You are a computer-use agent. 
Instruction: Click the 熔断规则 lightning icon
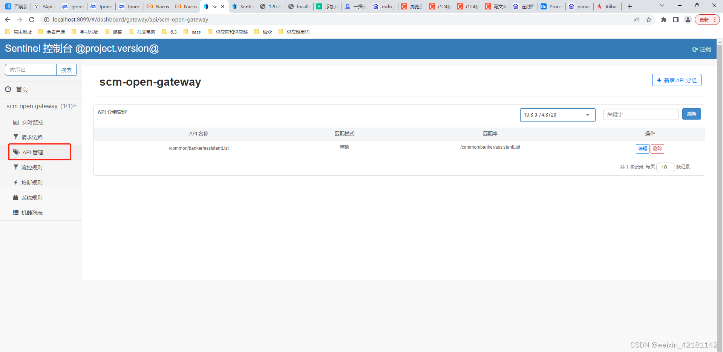16,182
